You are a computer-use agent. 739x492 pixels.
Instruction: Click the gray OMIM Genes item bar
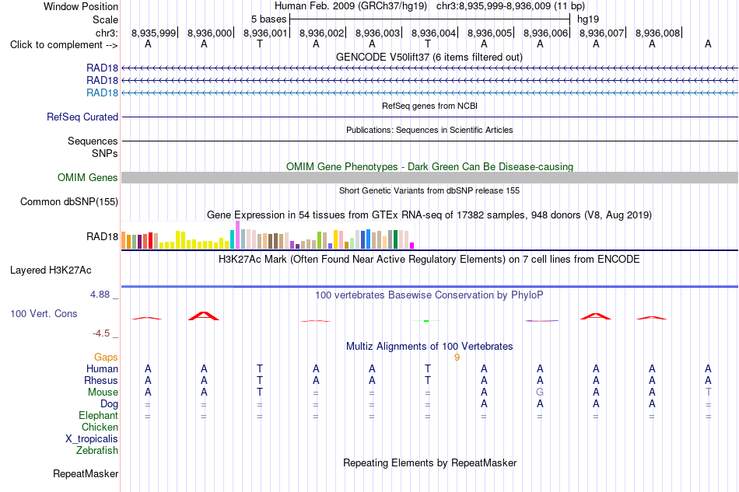(429, 177)
